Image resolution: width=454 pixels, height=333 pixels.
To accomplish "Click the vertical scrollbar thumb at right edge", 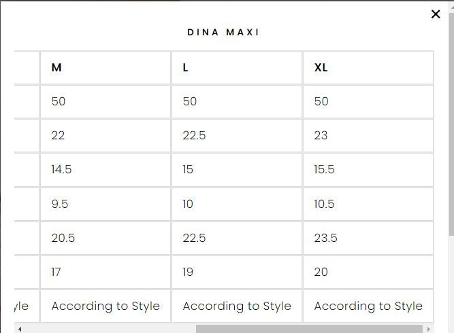I will click(x=451, y=122).
